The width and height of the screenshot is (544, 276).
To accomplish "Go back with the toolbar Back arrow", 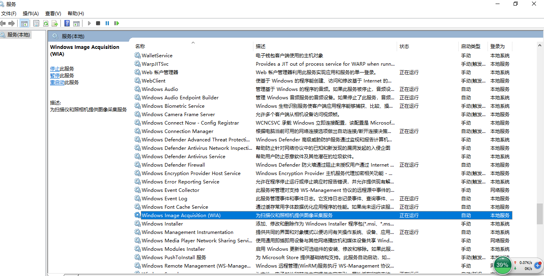I will [3, 23].
